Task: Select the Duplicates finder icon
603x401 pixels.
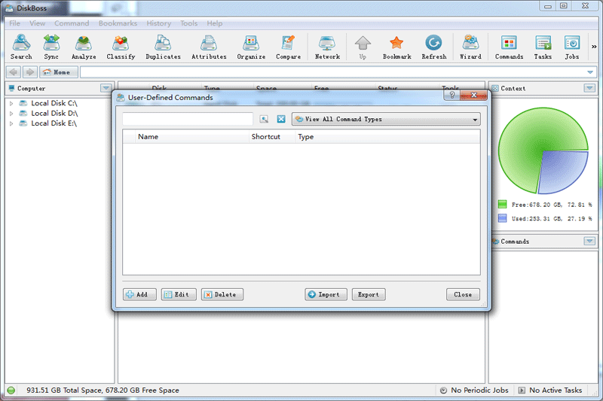Action: pyautogui.click(x=163, y=47)
